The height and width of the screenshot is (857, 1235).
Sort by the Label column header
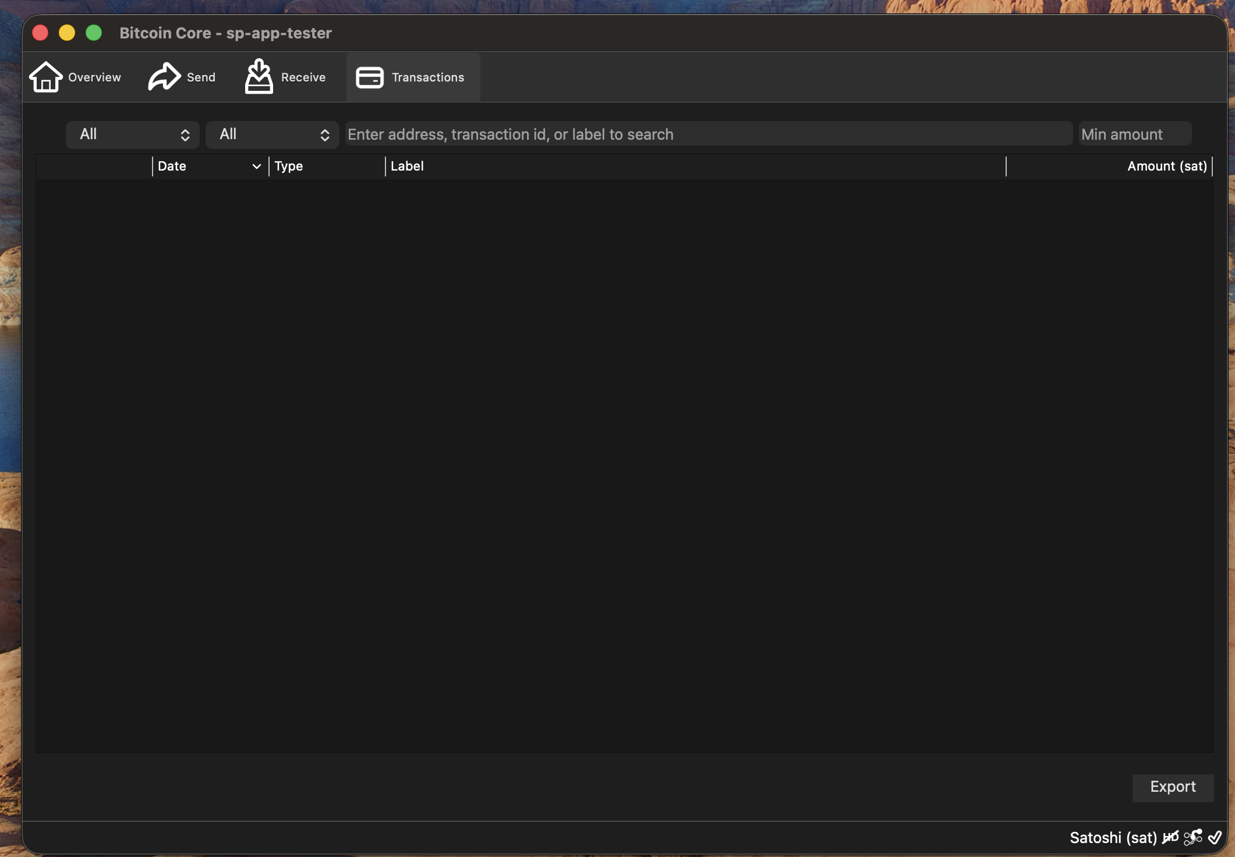click(407, 167)
